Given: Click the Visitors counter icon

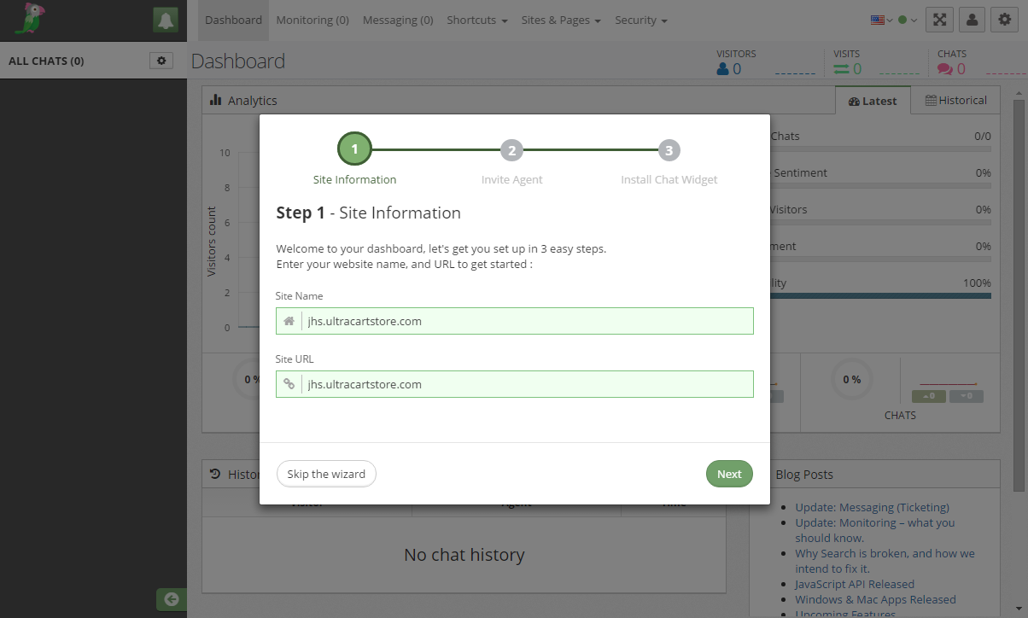Looking at the screenshot, I should click(723, 69).
